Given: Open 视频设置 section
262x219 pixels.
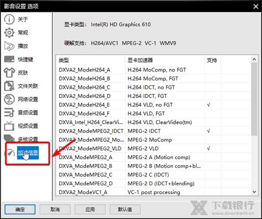Looking at the screenshot, I should point(28,126).
